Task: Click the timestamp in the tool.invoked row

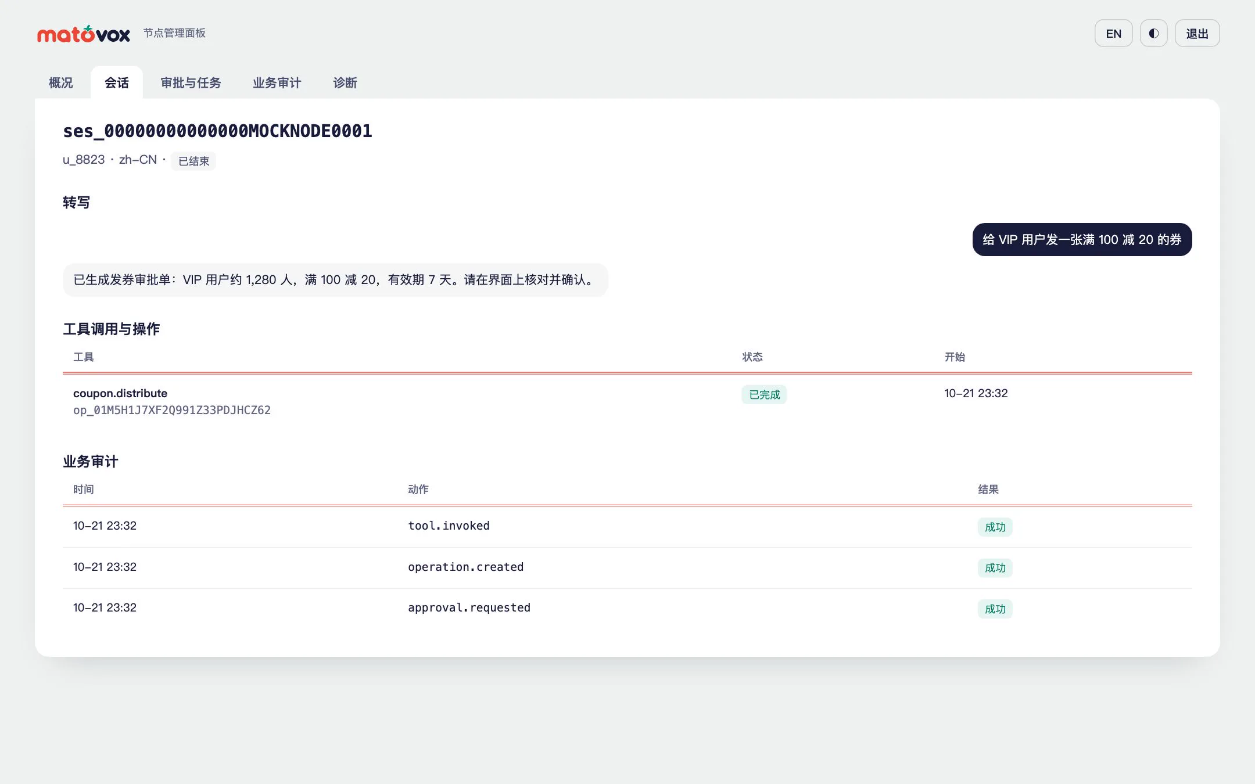Action: (x=105, y=526)
